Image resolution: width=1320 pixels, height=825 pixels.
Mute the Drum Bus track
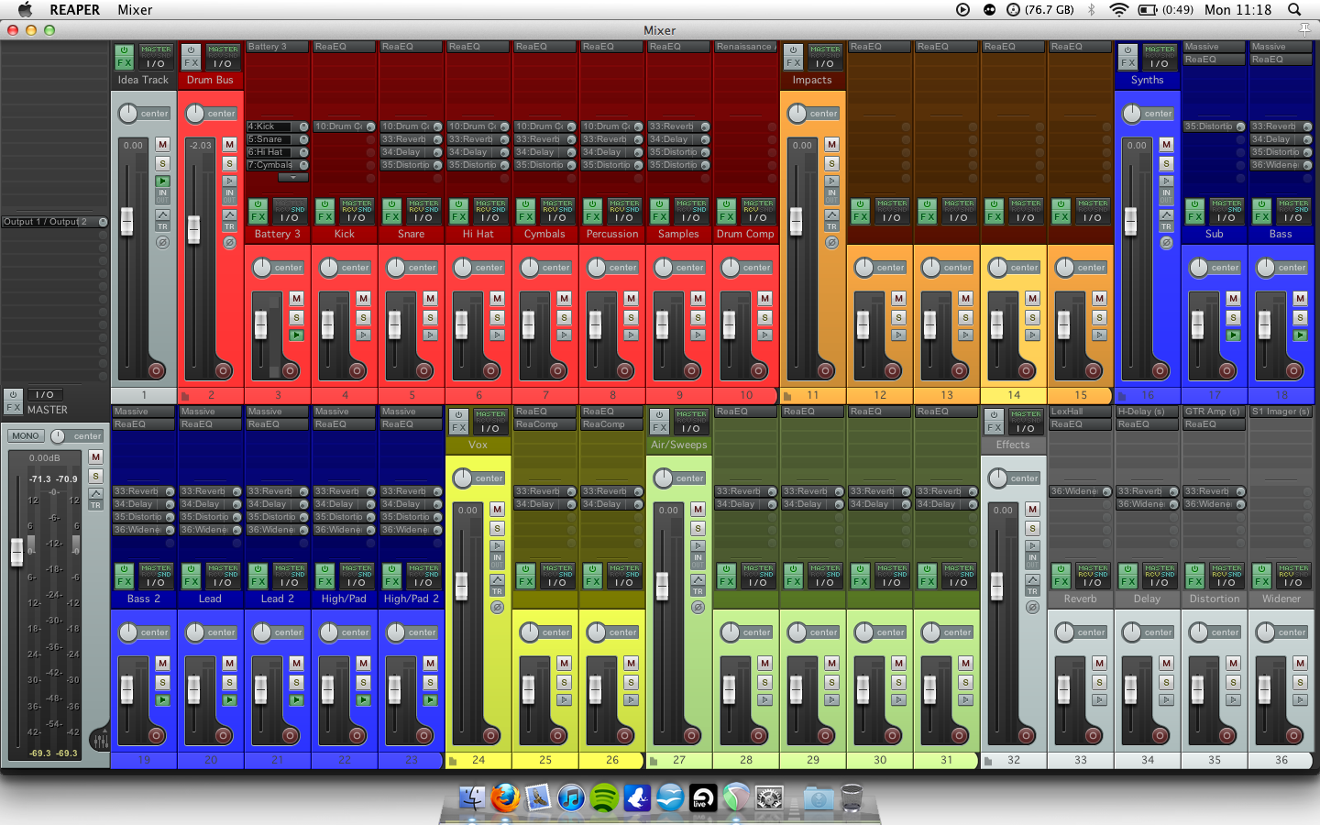point(229,145)
